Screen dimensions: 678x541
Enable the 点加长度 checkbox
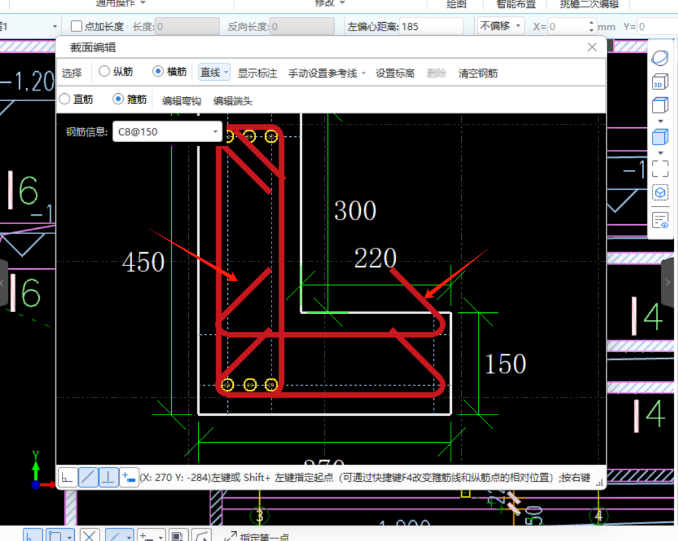tap(77, 27)
